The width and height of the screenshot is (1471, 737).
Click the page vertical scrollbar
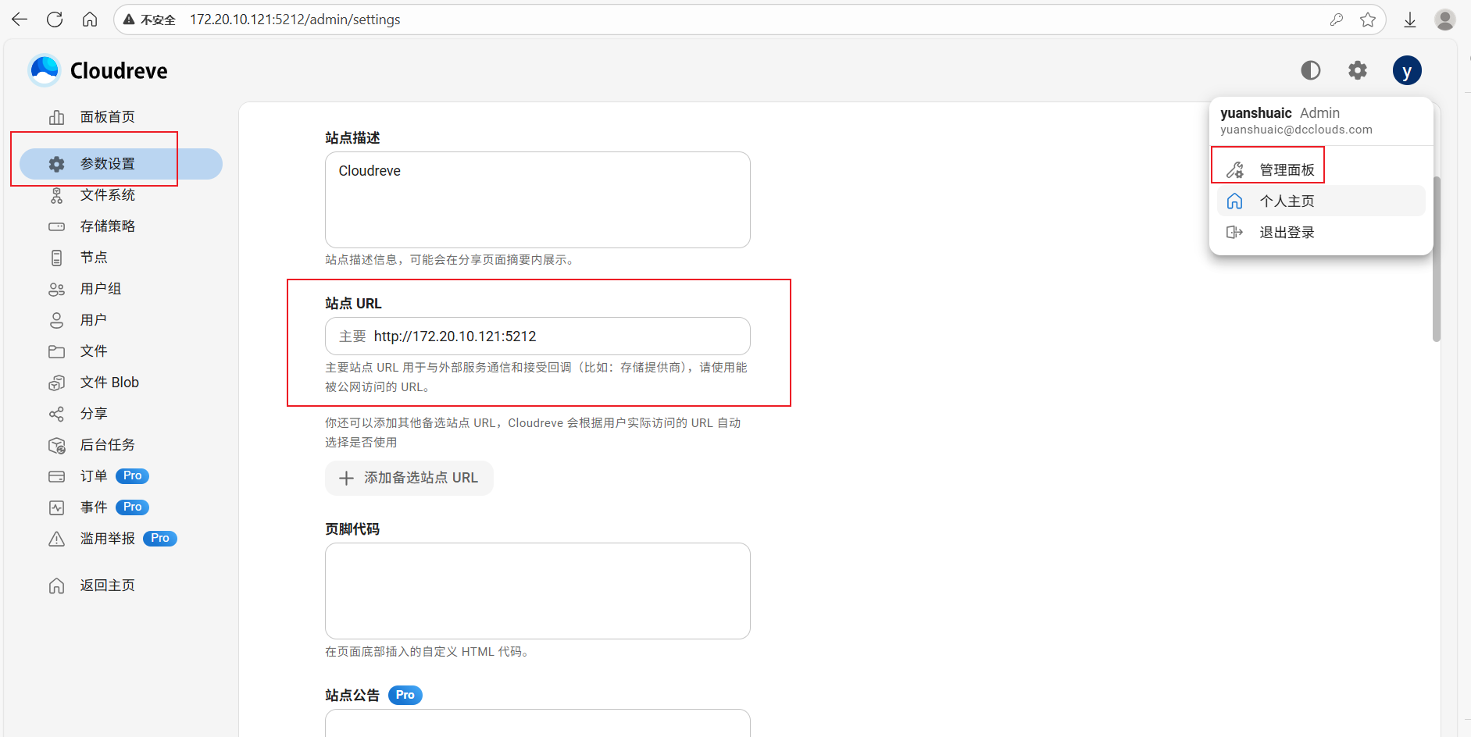[1436, 259]
